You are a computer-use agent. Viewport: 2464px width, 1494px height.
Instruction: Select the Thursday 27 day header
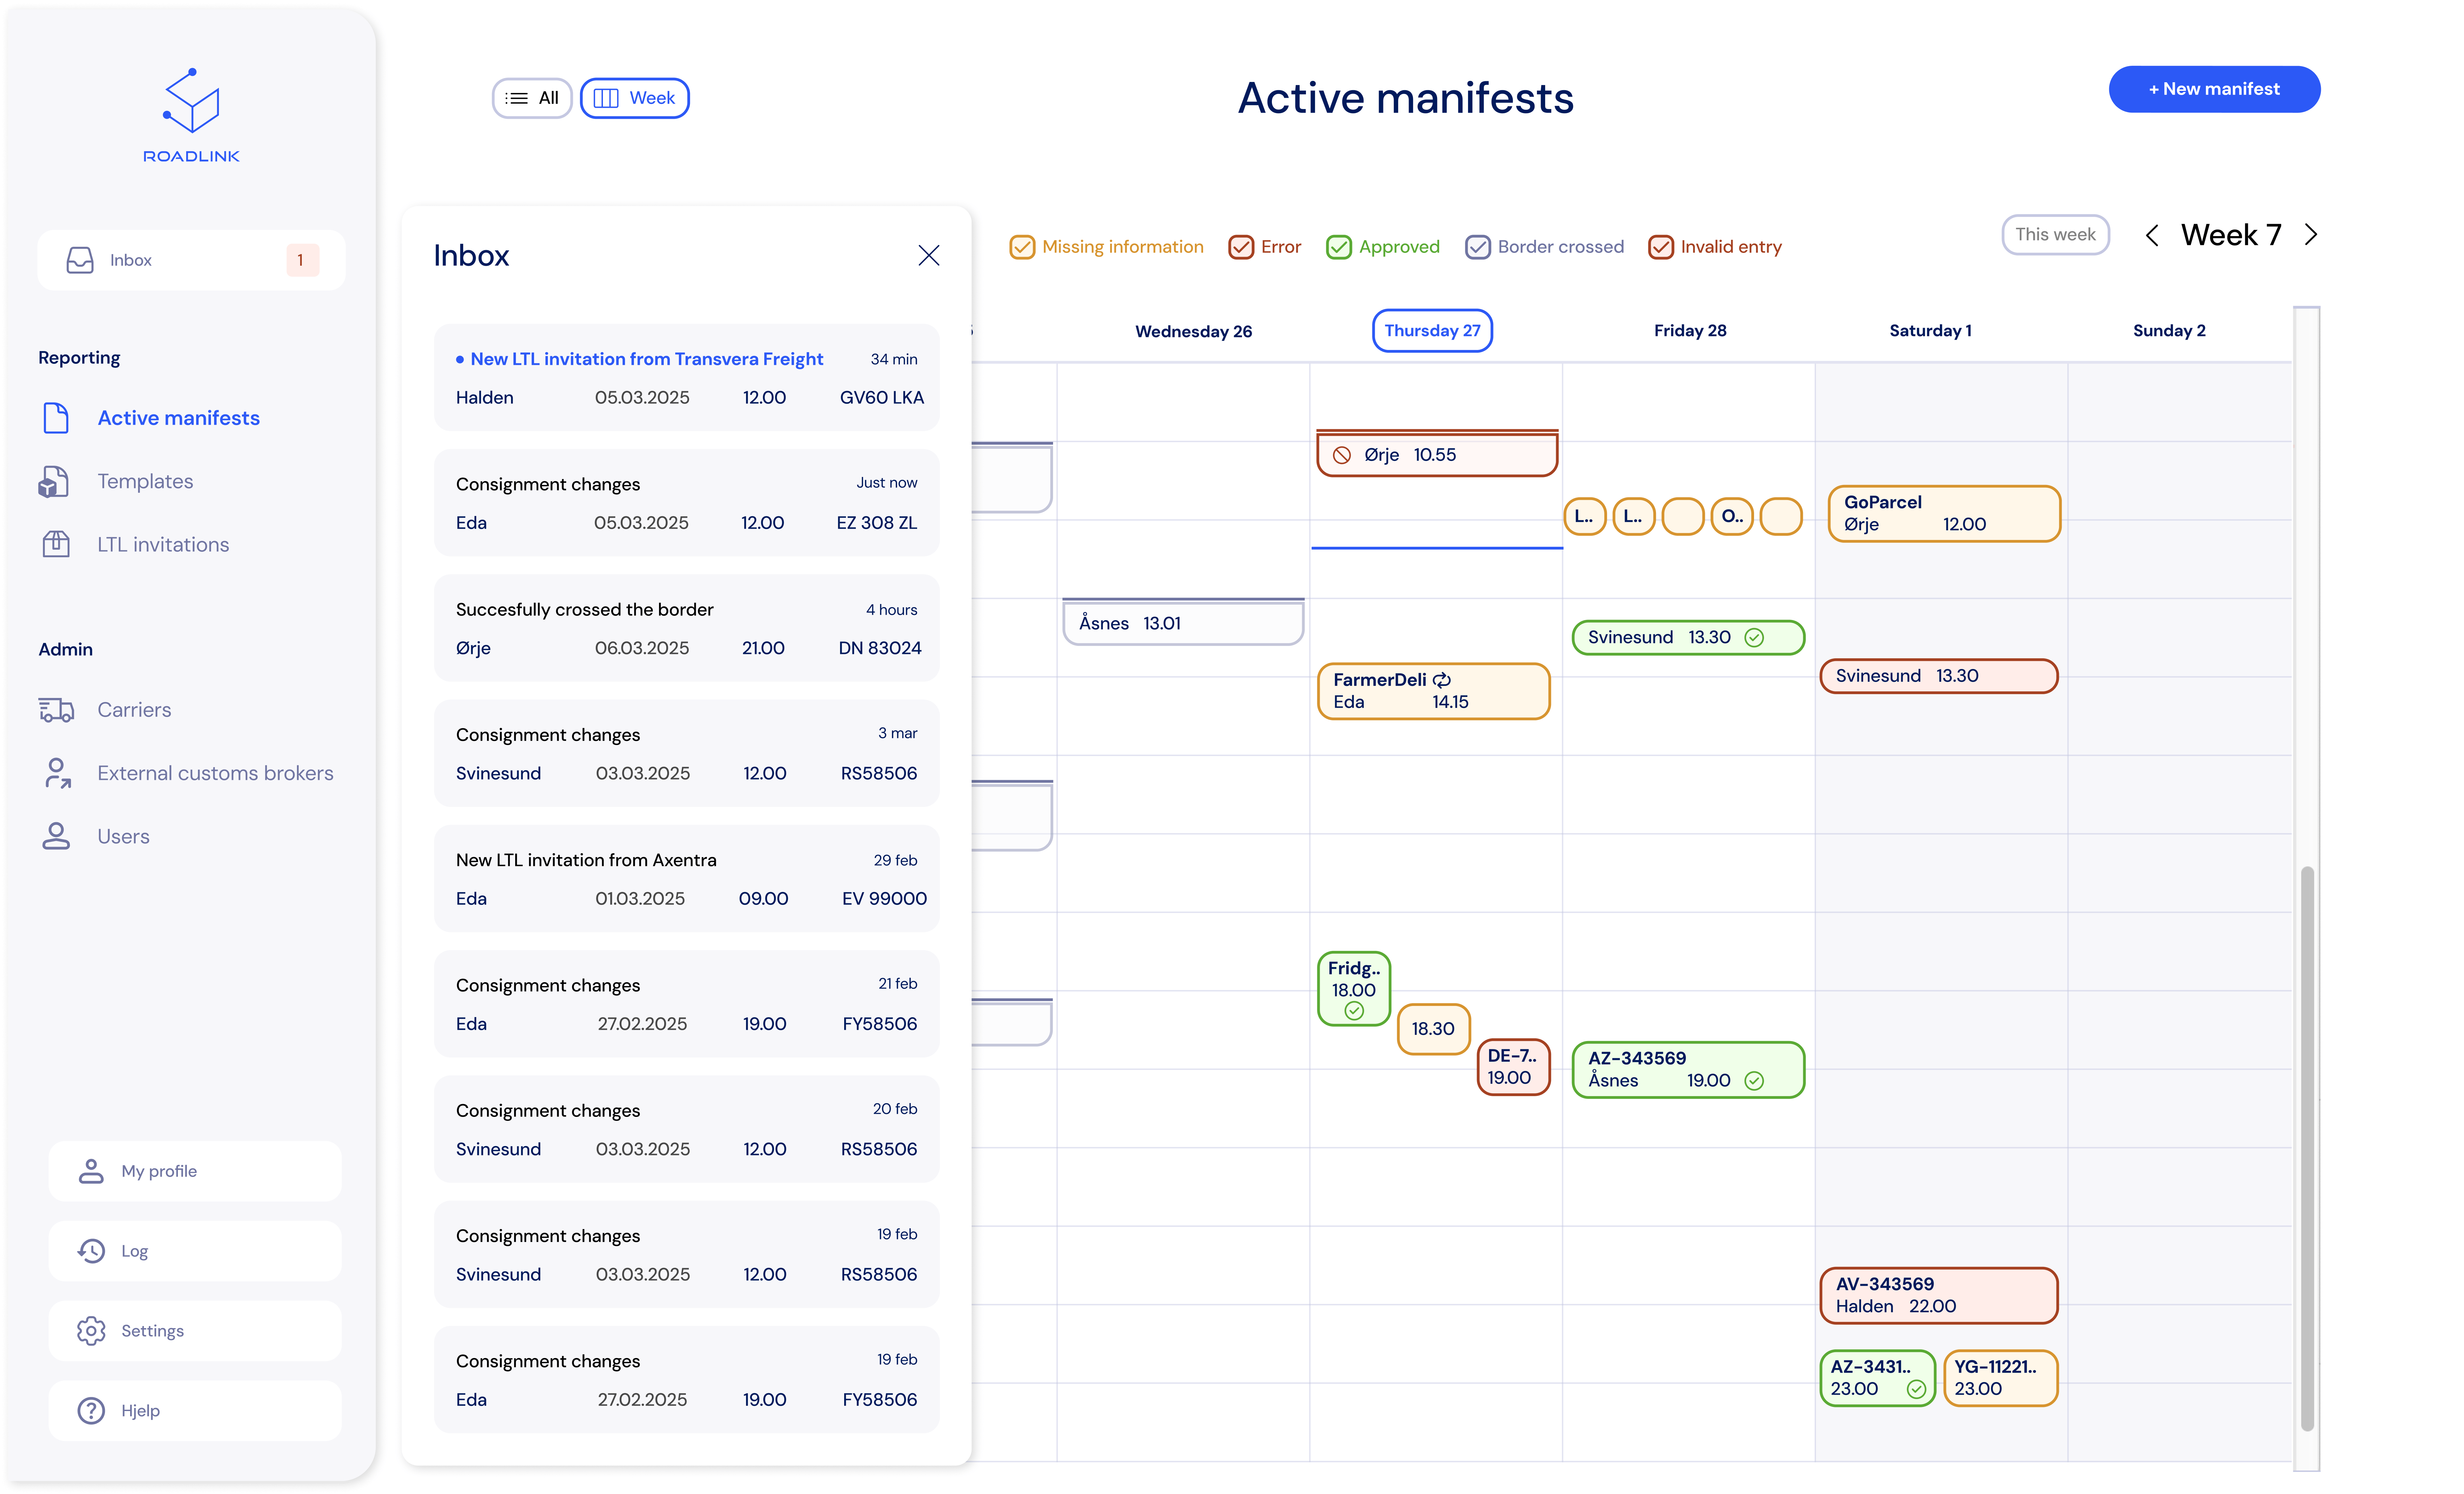1432,331
